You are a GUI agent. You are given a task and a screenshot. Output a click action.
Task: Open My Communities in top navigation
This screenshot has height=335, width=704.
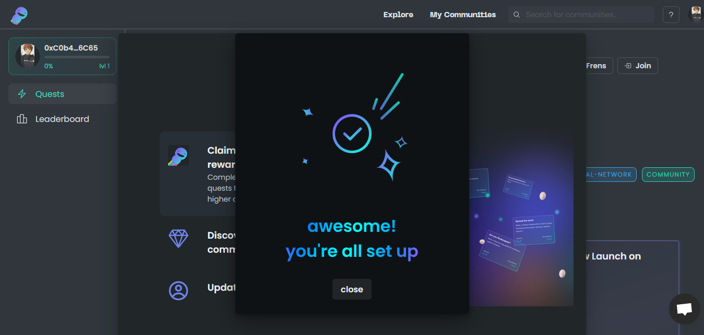463,15
